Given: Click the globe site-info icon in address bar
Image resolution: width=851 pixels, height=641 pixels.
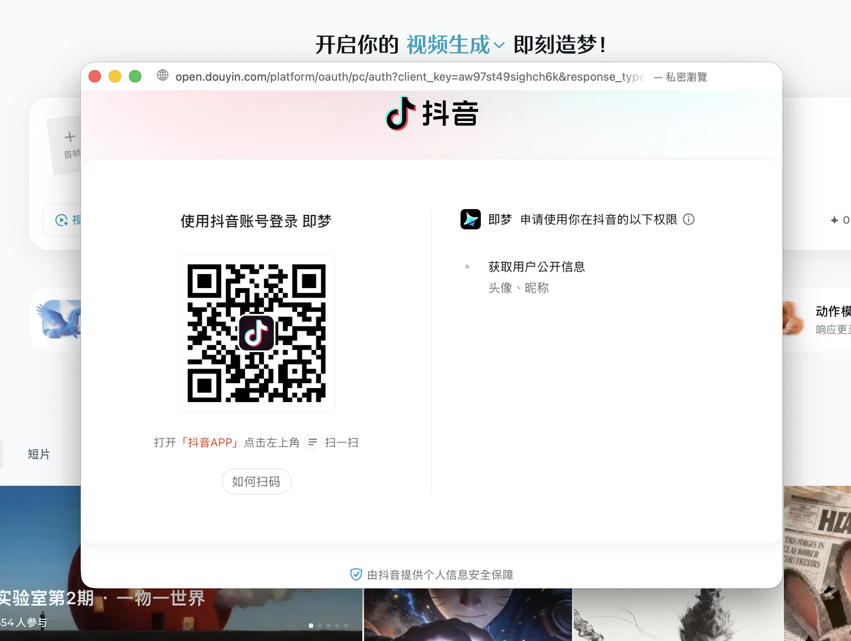Looking at the screenshot, I should (163, 75).
